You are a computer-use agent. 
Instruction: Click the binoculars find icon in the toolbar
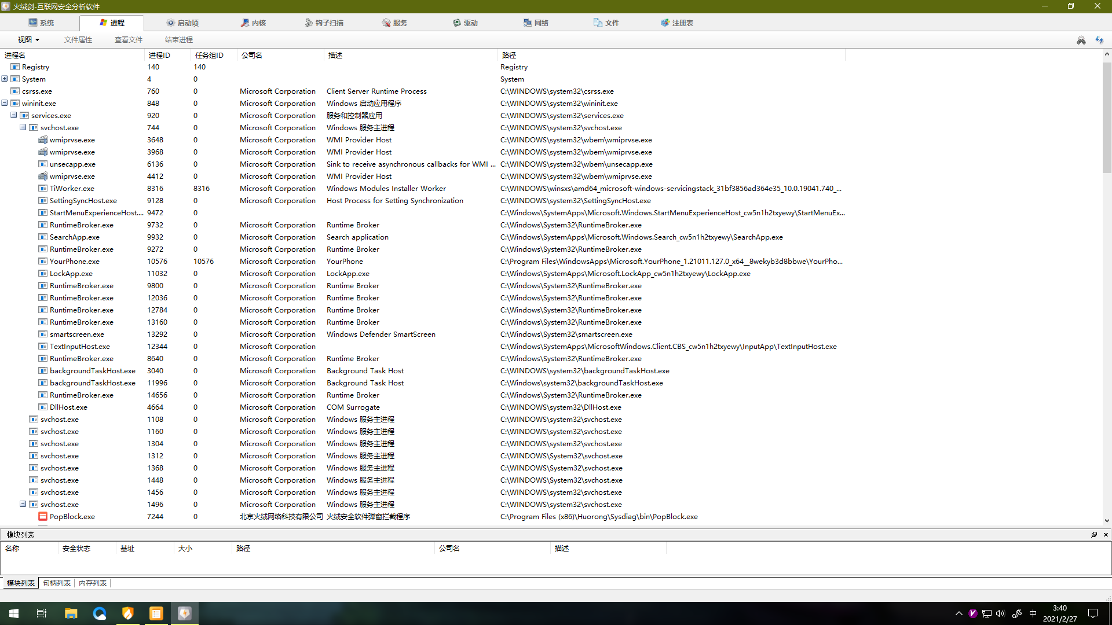(1081, 40)
